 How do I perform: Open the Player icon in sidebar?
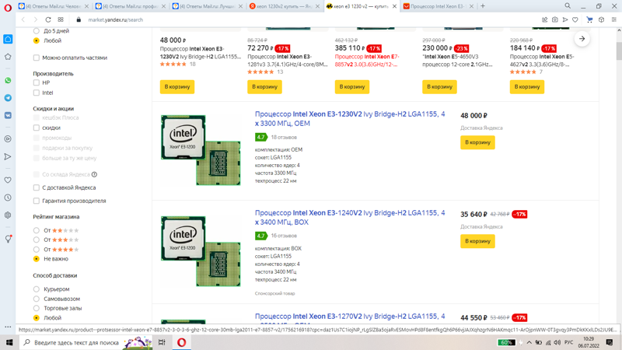click(x=8, y=139)
